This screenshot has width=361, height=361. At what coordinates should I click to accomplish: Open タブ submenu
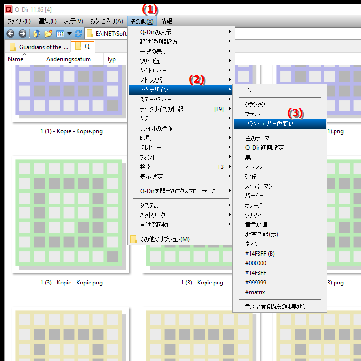(x=180, y=119)
